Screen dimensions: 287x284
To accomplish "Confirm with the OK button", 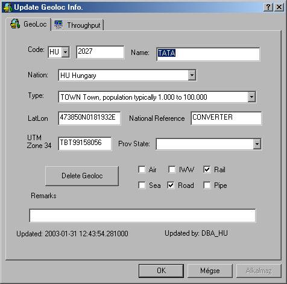I will pos(161,271).
